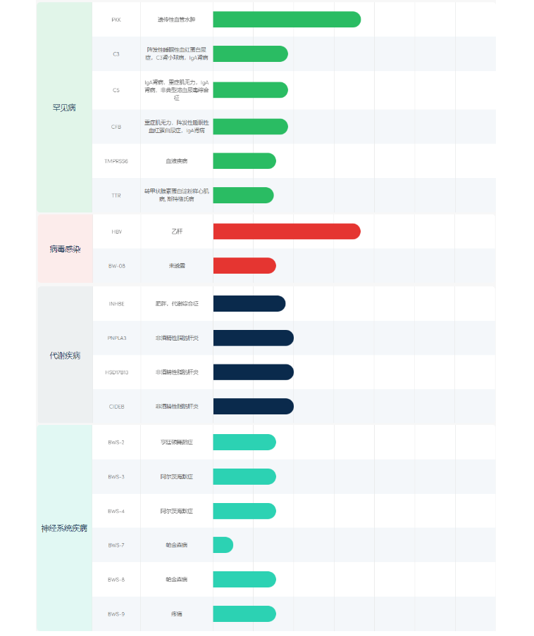The image size is (534, 636).
Task: Select the 神经系统疾病 category cell
Action: point(64,528)
